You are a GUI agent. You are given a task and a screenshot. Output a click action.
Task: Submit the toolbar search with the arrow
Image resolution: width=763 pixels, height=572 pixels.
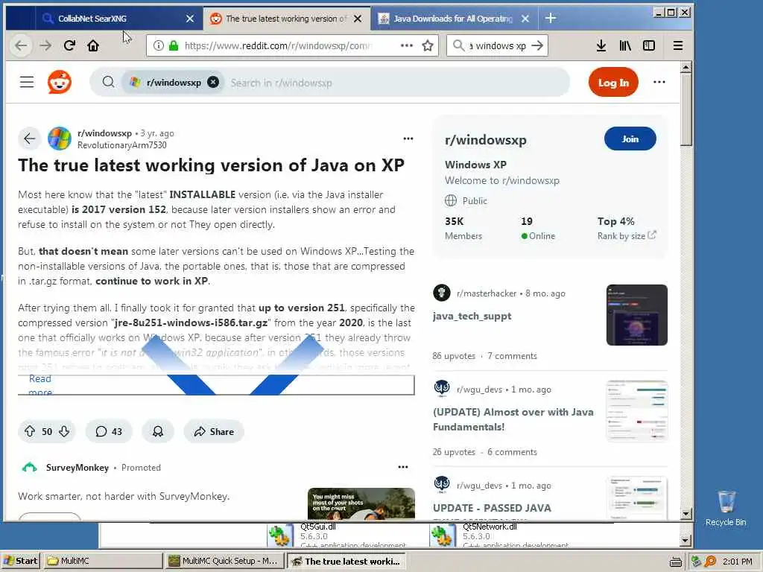pos(537,45)
